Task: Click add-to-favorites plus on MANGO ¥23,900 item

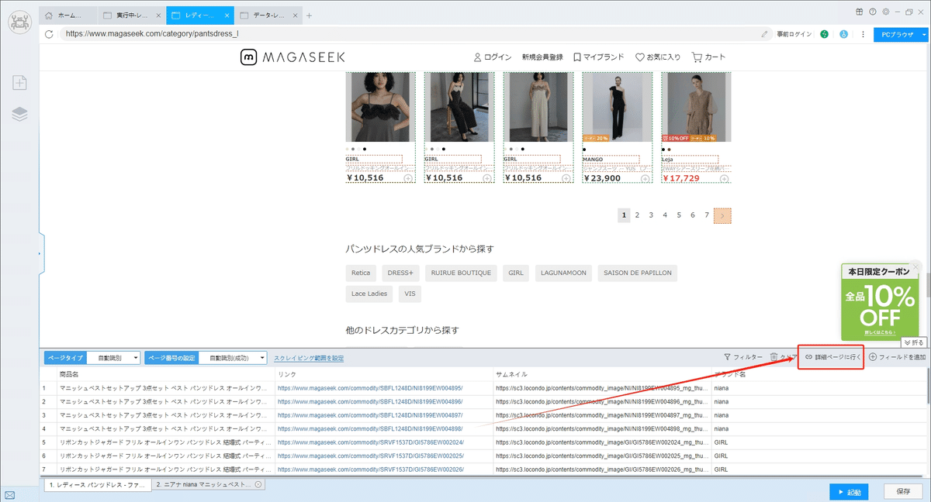Action: point(645,178)
